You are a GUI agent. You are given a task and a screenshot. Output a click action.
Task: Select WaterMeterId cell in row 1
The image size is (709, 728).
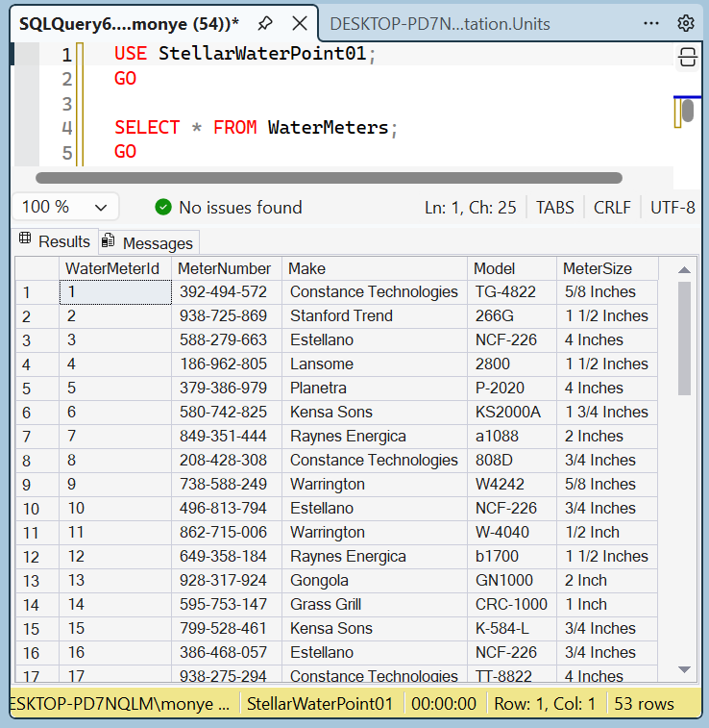coord(115,292)
